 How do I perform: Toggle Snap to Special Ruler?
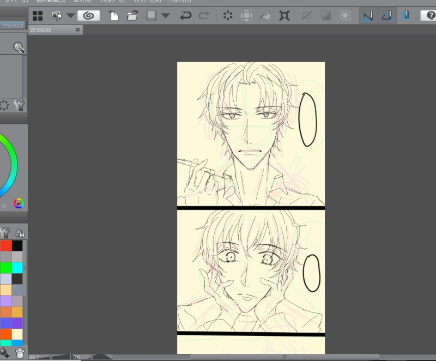[387, 16]
